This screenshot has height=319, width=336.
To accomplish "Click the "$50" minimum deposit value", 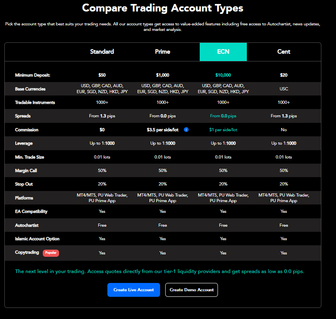I will pyautogui.click(x=102, y=75).
